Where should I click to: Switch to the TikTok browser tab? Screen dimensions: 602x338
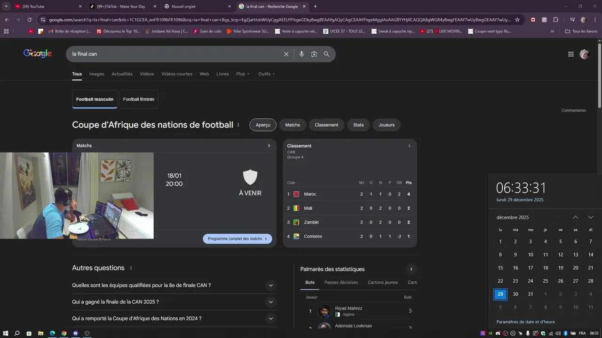(x=123, y=7)
